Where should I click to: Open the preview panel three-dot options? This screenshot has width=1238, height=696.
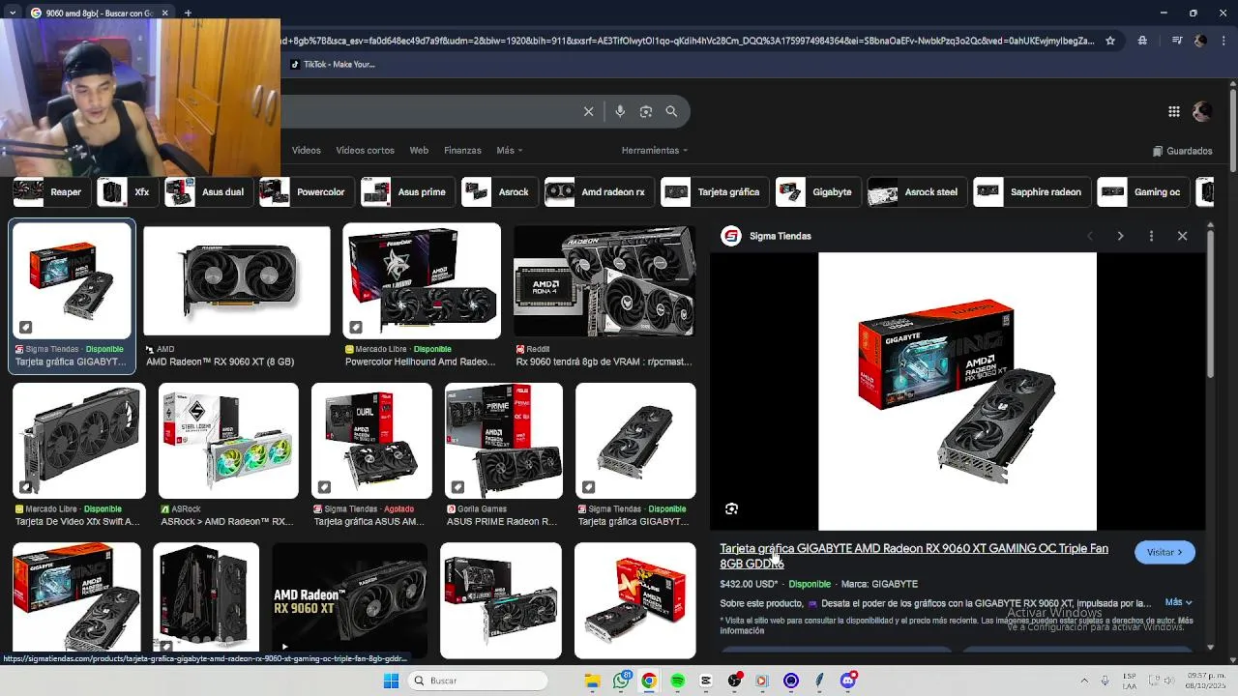(1151, 236)
